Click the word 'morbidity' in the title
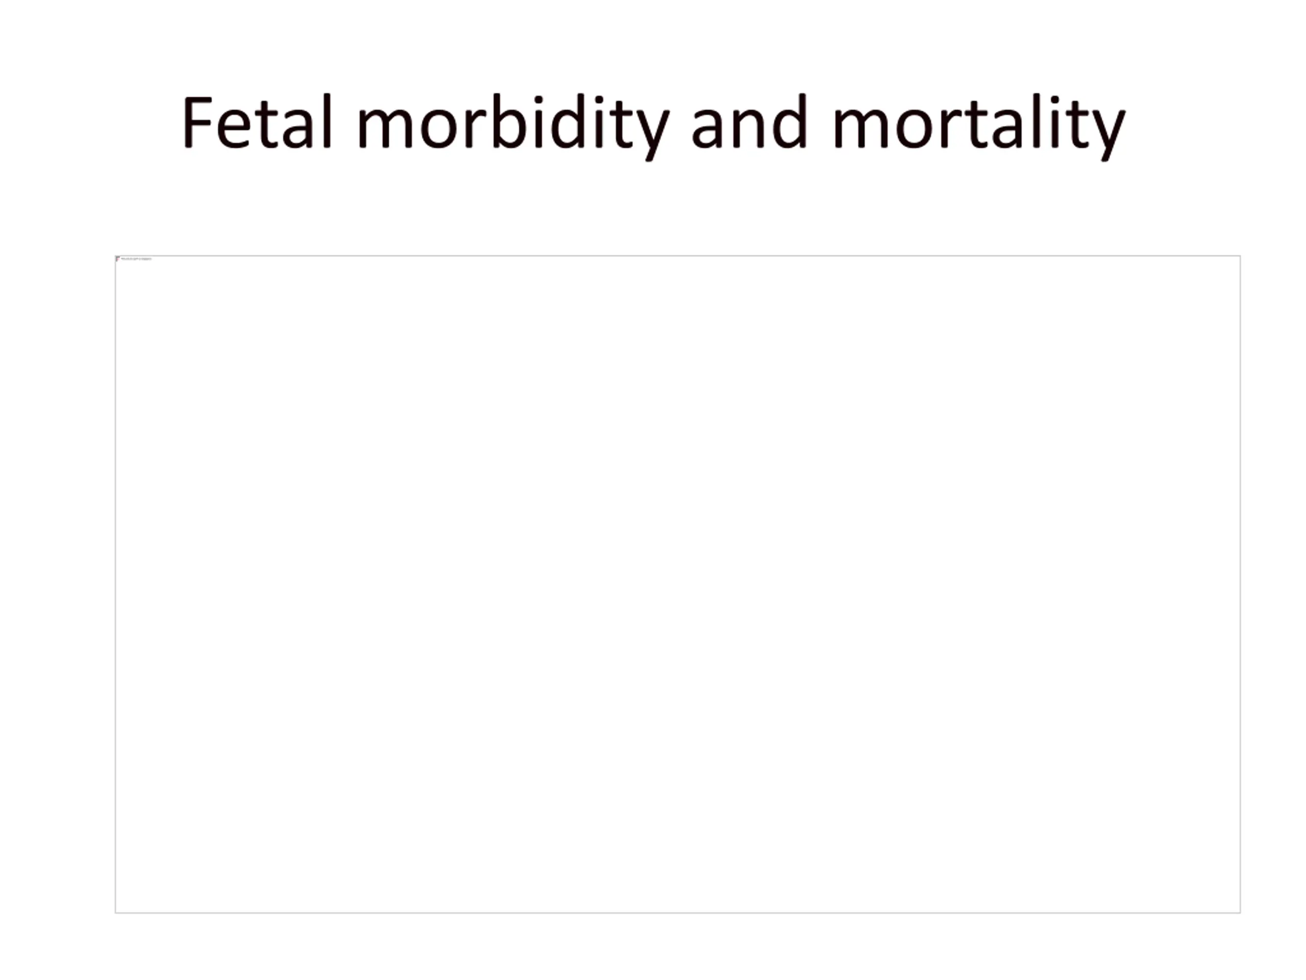Image resolution: width=1306 pixels, height=980 pixels. [514, 126]
